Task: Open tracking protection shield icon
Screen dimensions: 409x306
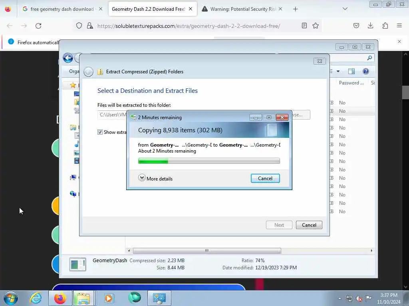Action: click(79, 25)
